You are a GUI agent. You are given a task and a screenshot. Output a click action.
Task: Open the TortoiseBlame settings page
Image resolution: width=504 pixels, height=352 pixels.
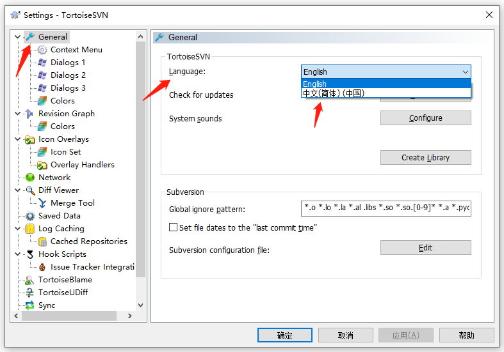[65, 280]
